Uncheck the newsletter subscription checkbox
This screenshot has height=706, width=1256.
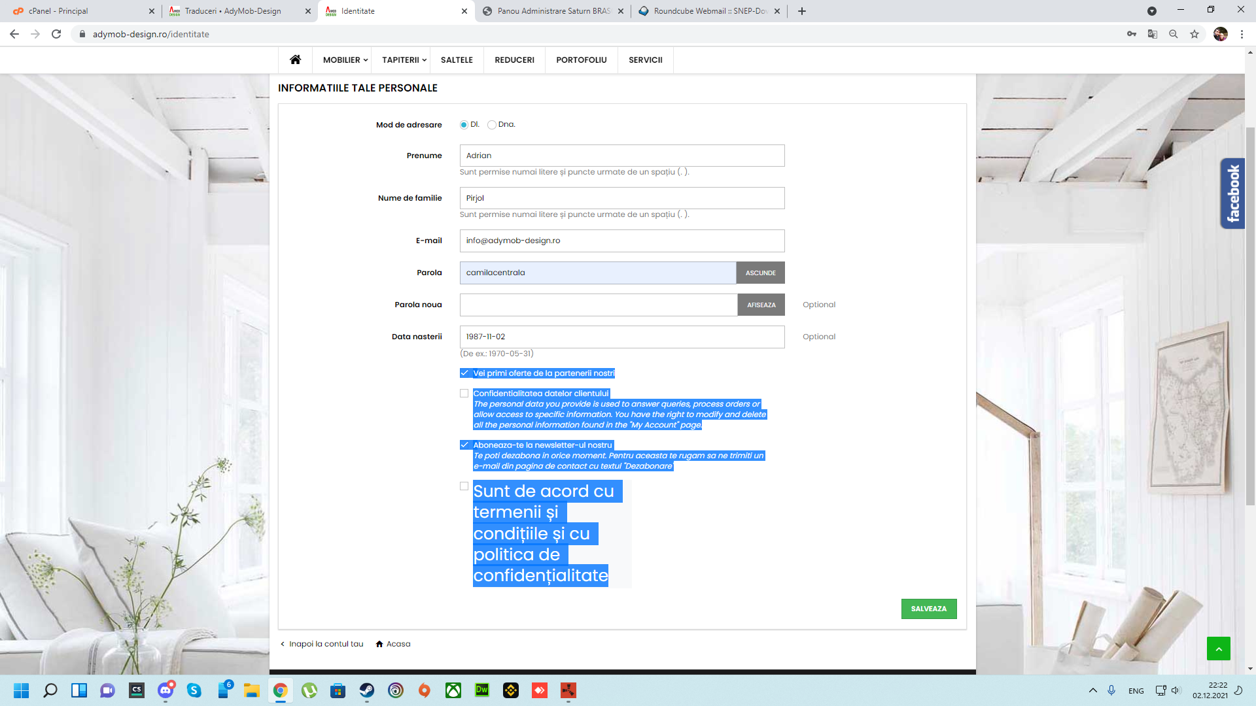point(464,445)
